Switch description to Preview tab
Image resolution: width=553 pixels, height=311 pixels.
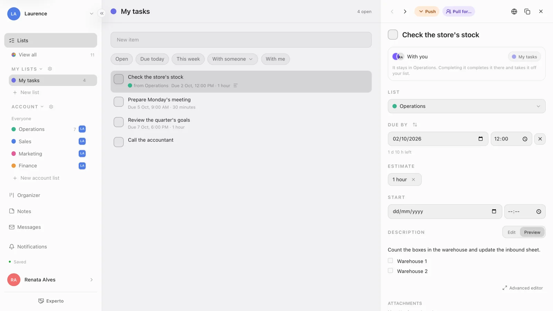532,232
